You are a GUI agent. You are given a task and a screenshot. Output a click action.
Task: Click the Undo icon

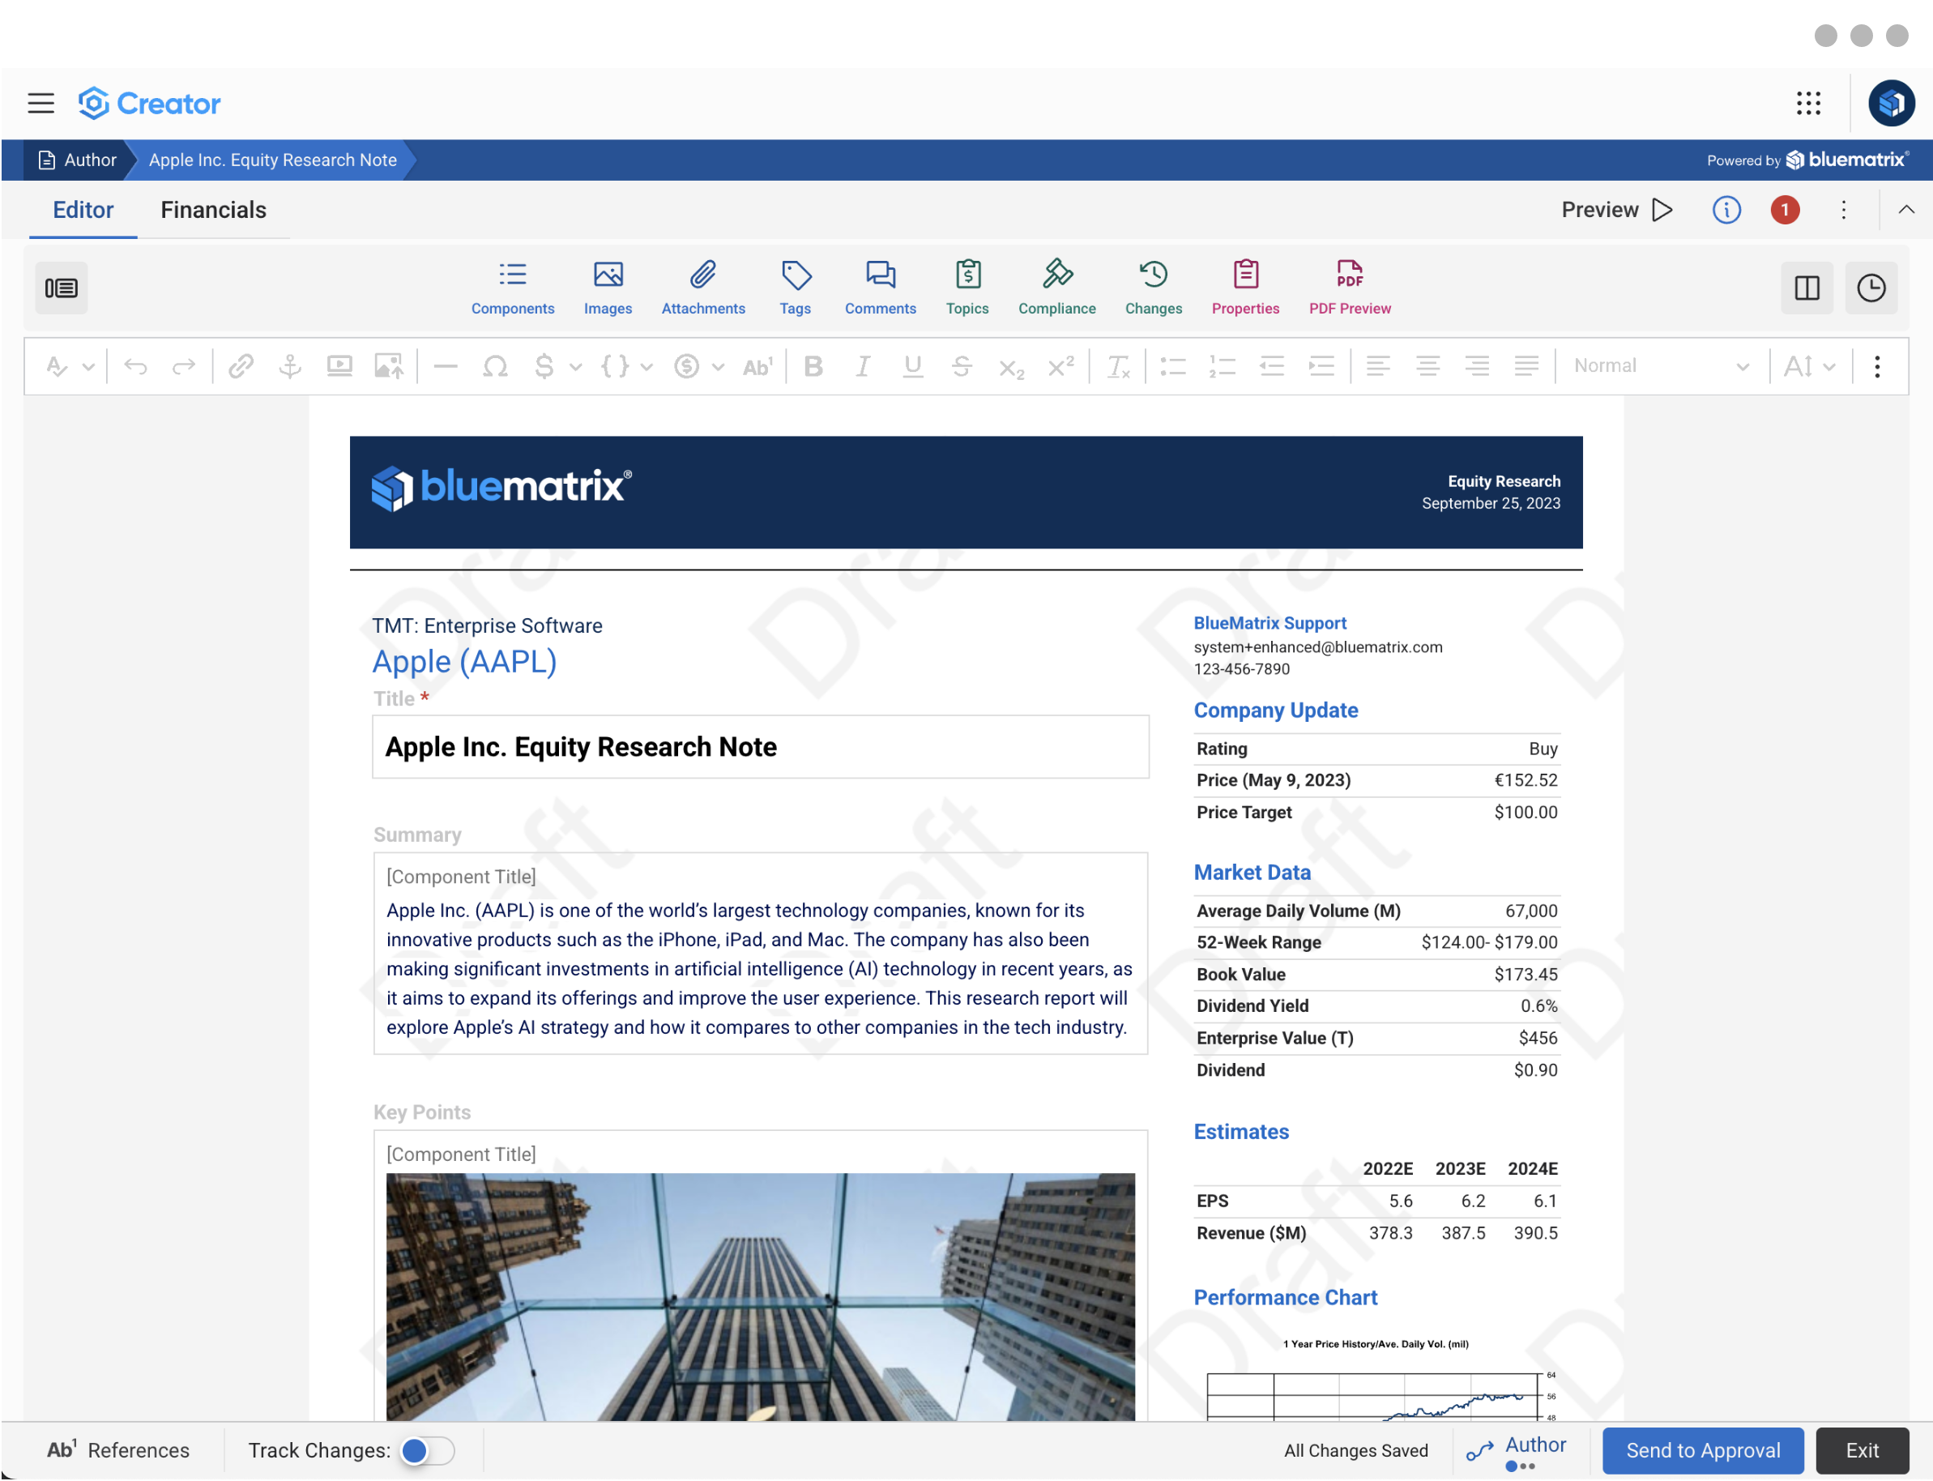coord(134,366)
